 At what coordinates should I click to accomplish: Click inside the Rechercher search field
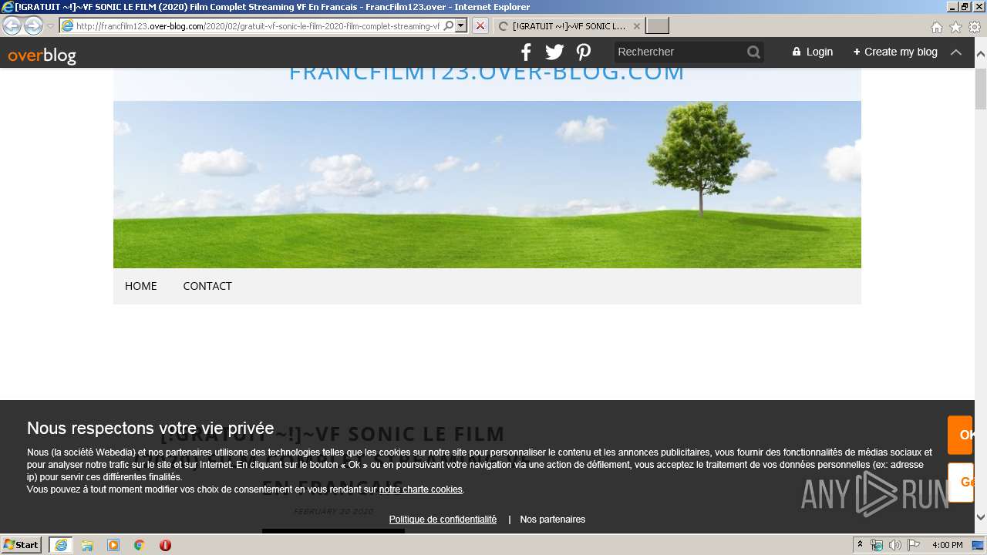tap(679, 52)
